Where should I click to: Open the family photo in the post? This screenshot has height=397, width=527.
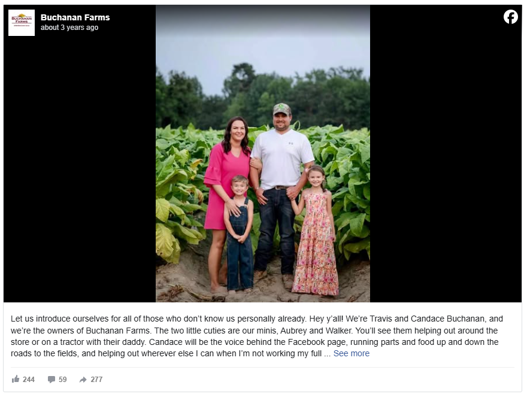(x=263, y=153)
